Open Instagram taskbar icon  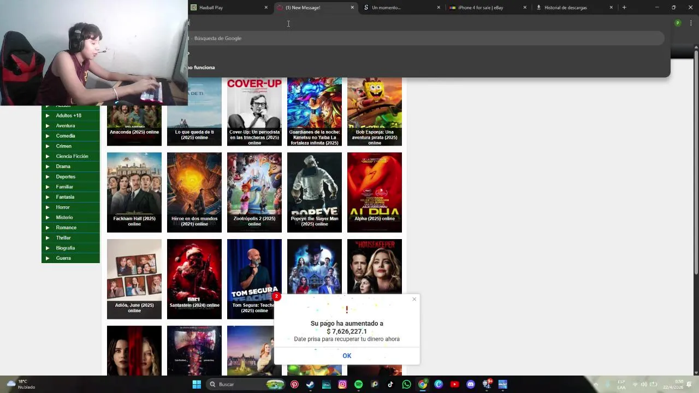click(x=342, y=384)
